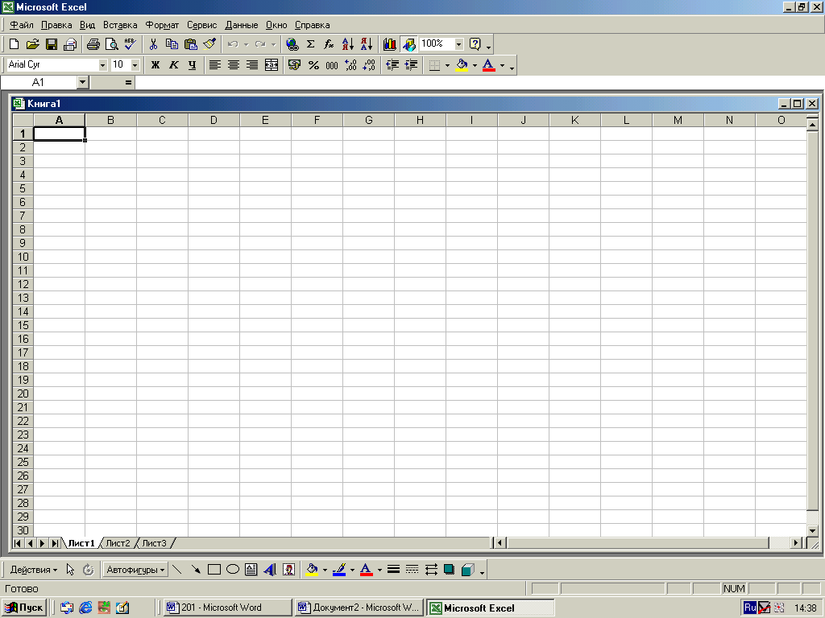Click the Merge and Center icon

[272, 65]
